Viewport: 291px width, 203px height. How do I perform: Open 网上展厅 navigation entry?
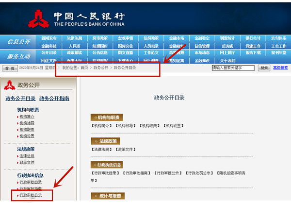(x=227, y=53)
